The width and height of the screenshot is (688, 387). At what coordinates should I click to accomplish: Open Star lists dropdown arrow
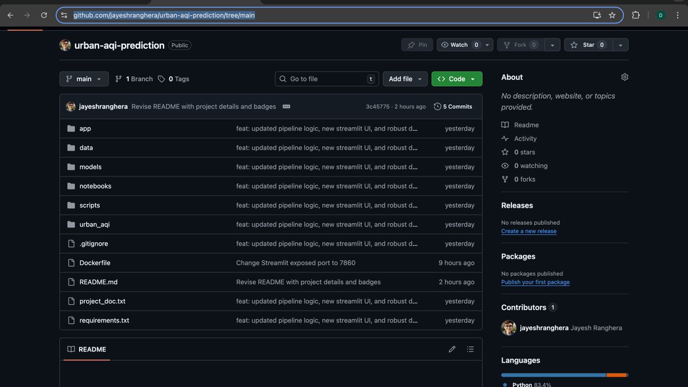(620, 45)
